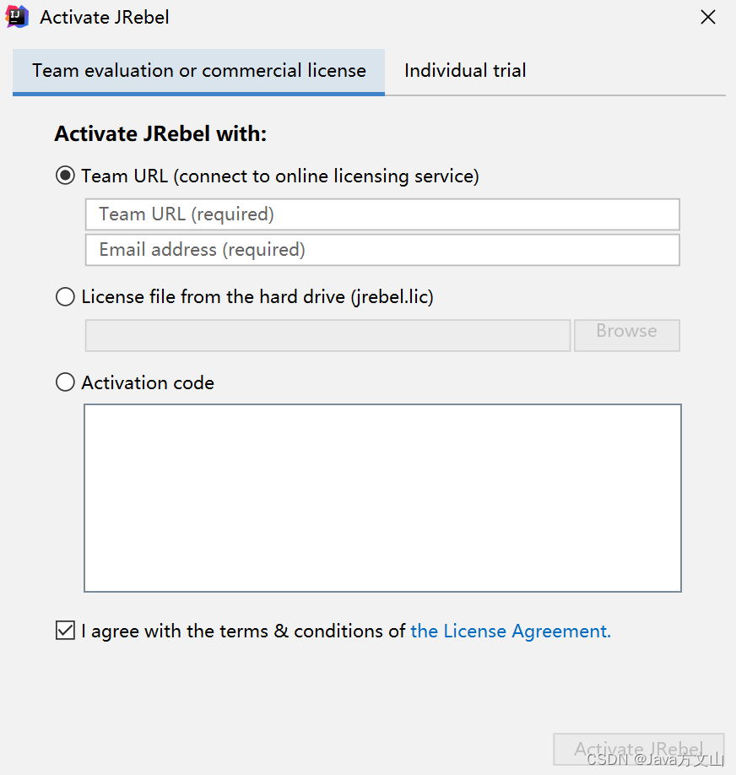
Task: Toggle the terms & conditions agreement checkbox
Action: [65, 631]
